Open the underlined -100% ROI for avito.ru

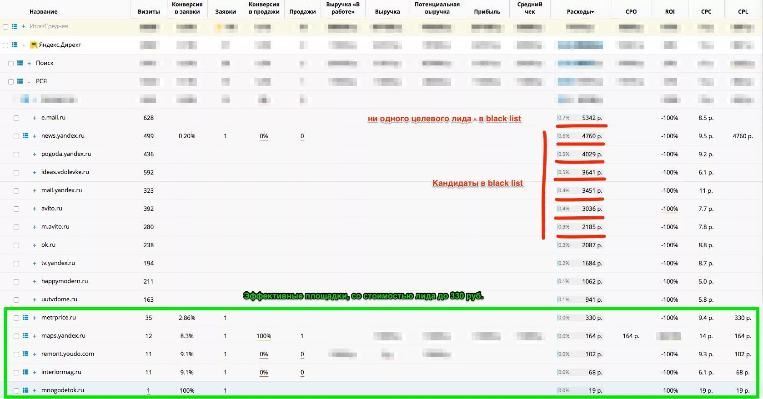coord(670,209)
